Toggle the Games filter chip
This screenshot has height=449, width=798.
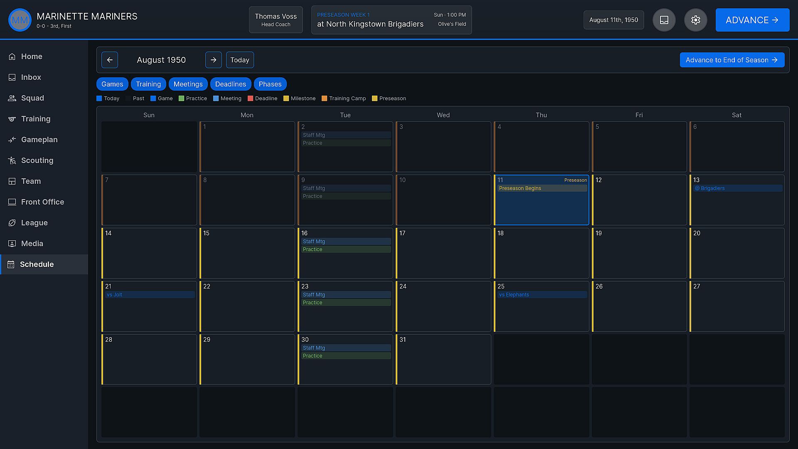tap(112, 84)
